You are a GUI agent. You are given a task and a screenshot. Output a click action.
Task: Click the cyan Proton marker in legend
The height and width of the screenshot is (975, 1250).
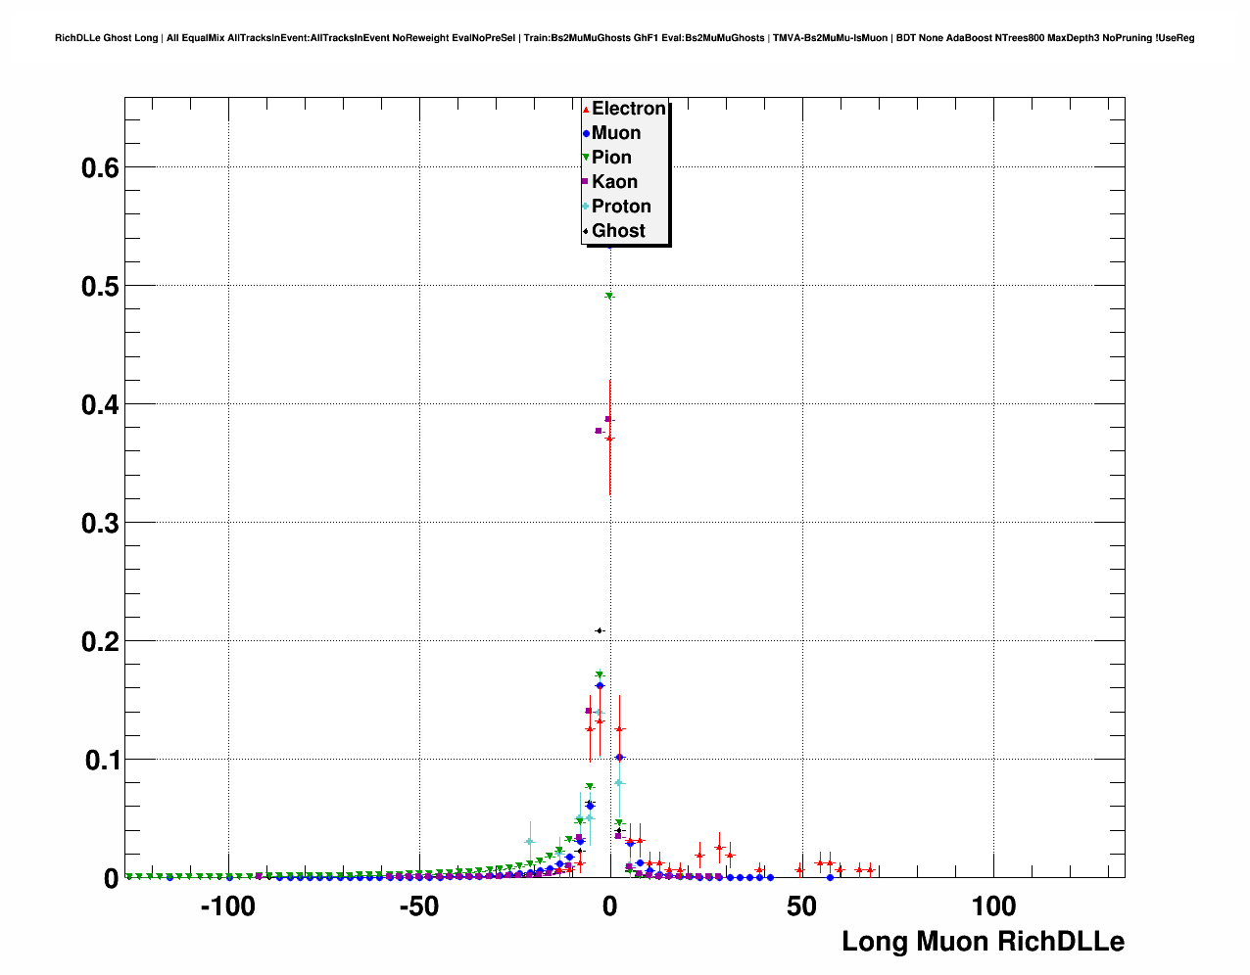[x=586, y=207]
